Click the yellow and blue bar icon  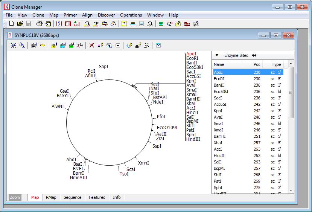pyautogui.click(x=133, y=23)
